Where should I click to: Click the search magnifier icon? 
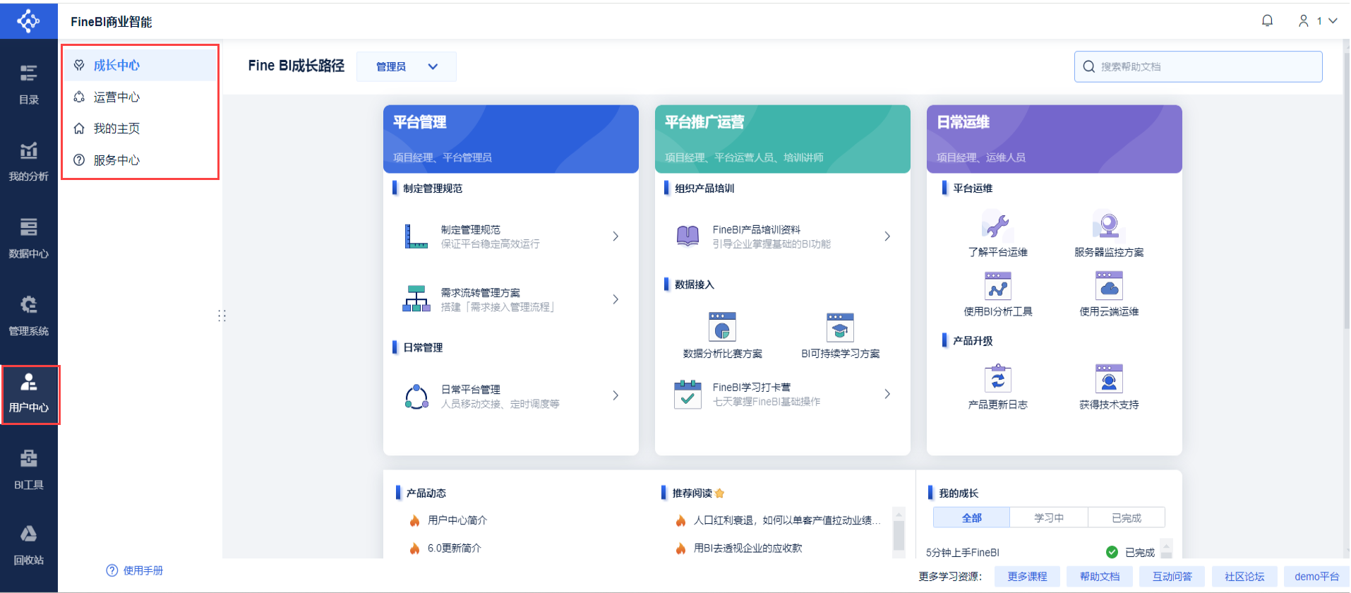(x=1089, y=66)
